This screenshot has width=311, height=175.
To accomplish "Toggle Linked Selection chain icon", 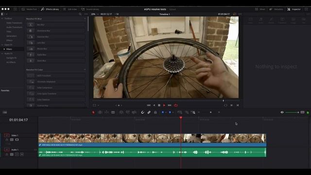I will pos(149,112).
